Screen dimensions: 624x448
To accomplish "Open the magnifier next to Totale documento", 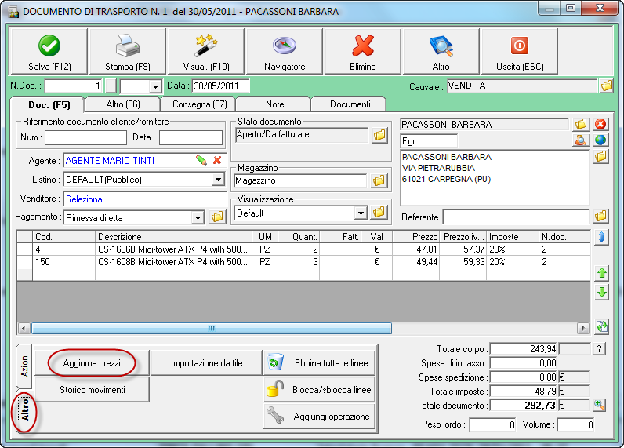I will coord(600,405).
